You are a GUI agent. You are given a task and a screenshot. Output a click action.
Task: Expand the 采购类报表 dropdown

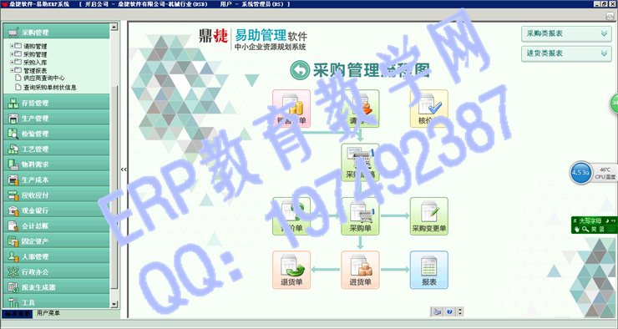566,34
